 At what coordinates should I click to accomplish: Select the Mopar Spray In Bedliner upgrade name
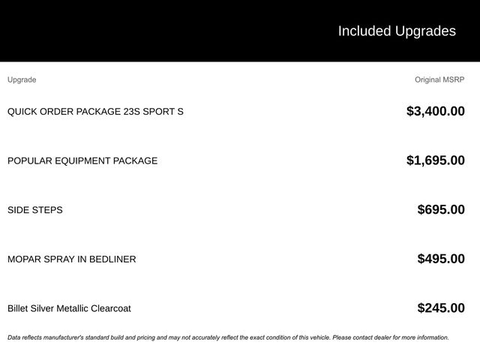[x=72, y=259]
